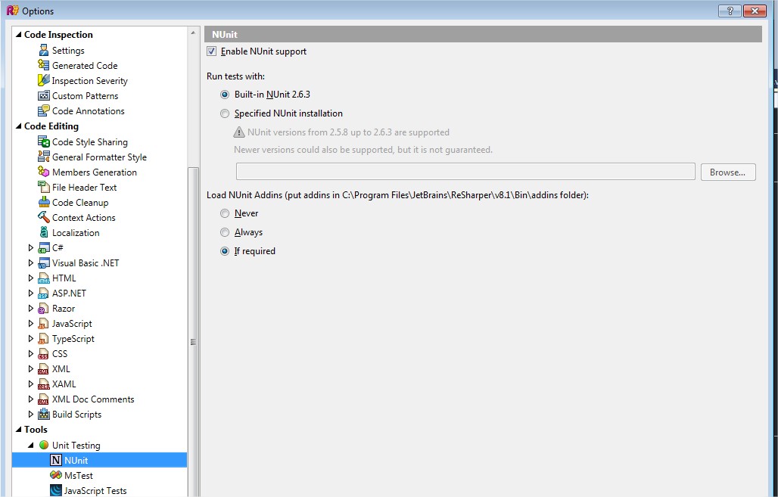Choose If required for NUnit addins

(x=225, y=251)
